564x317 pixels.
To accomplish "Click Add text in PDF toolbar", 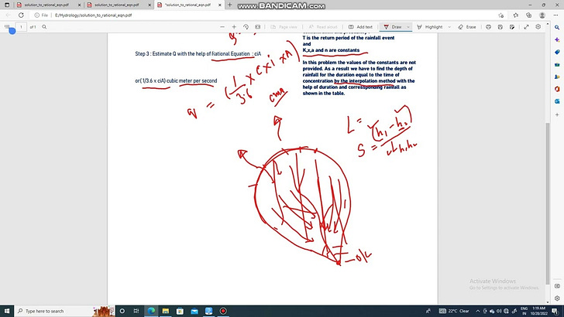I will click(x=360, y=27).
